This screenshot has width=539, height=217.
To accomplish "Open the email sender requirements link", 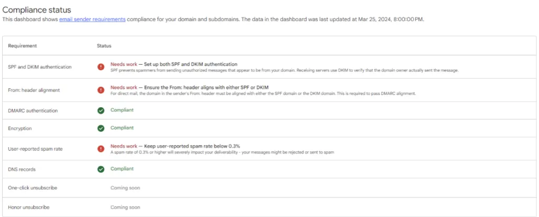I will coord(92,19).
